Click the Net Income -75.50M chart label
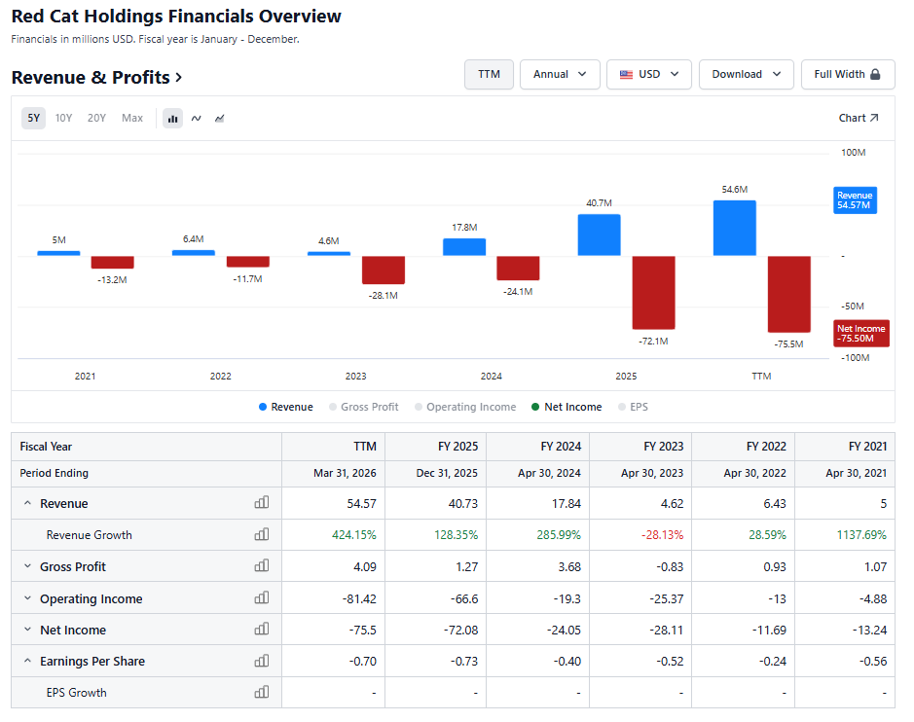Image resolution: width=914 pixels, height=722 pixels. coord(861,334)
